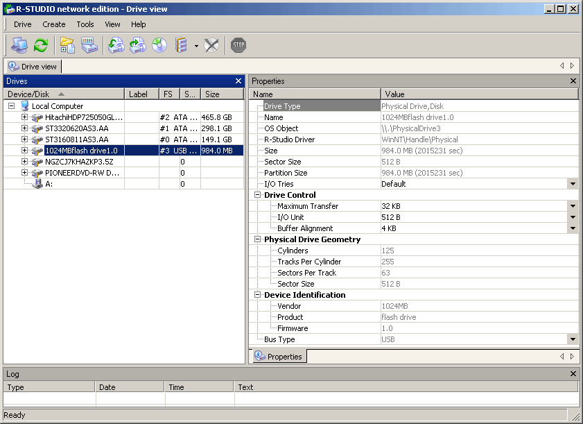
Task: Click Open Image toolbar icon
Action: (116, 45)
